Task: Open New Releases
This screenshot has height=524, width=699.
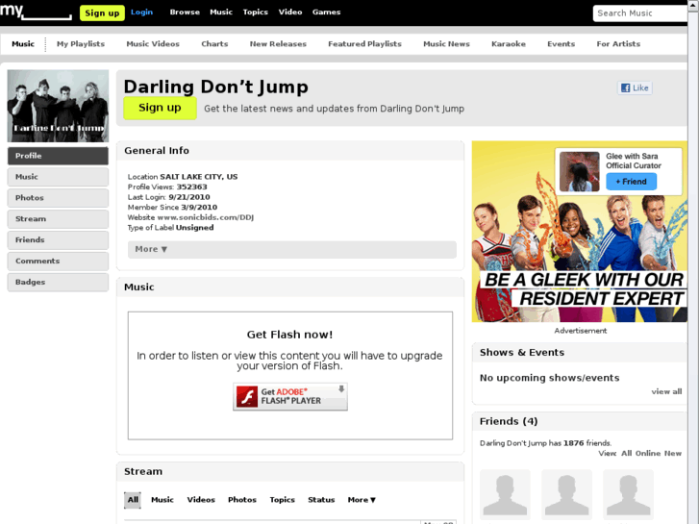Action: coord(278,43)
